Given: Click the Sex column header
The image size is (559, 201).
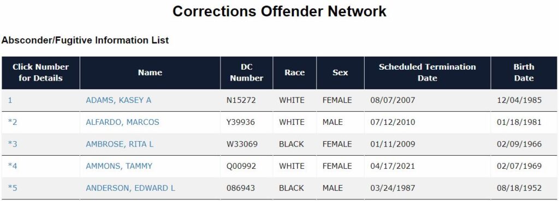Looking at the screenshot, I should click(340, 72).
